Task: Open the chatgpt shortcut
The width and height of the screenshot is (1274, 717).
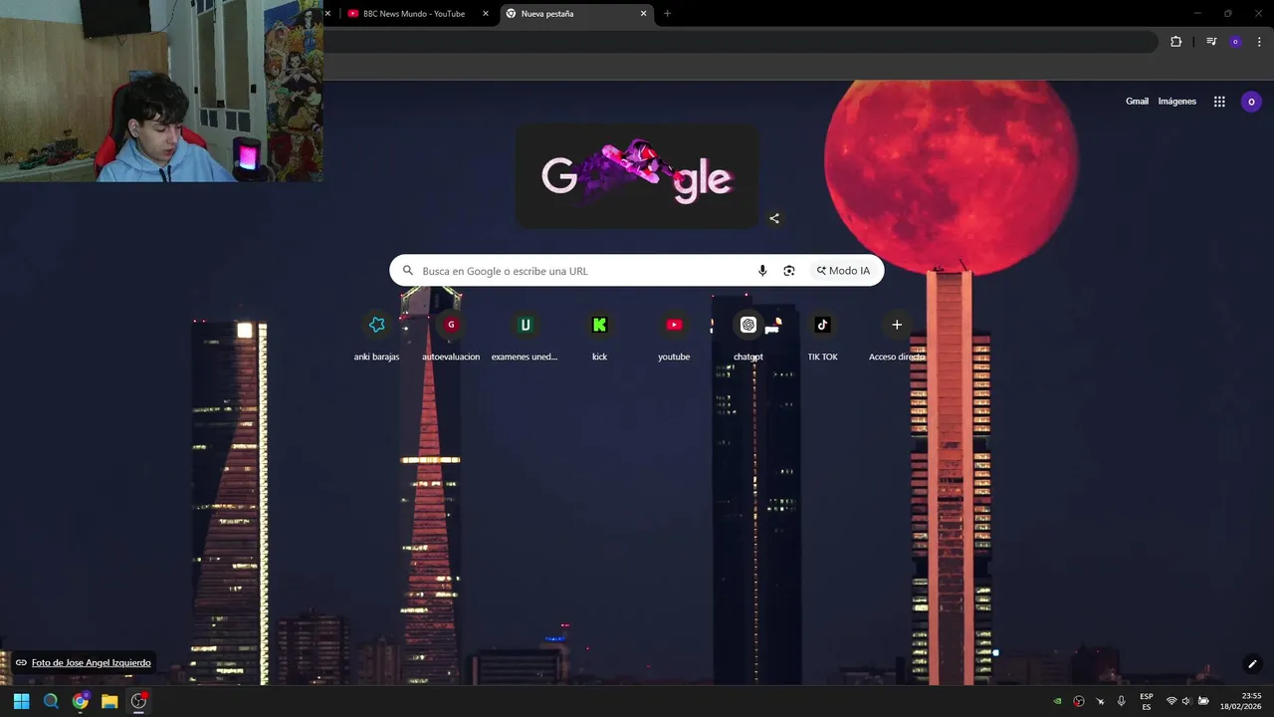Action: (748, 337)
